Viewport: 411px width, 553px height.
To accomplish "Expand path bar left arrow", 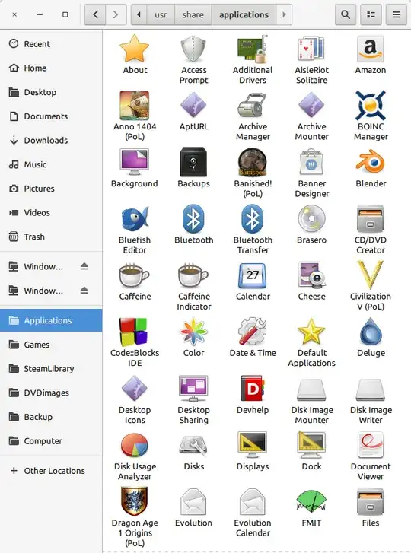I will coord(139,14).
